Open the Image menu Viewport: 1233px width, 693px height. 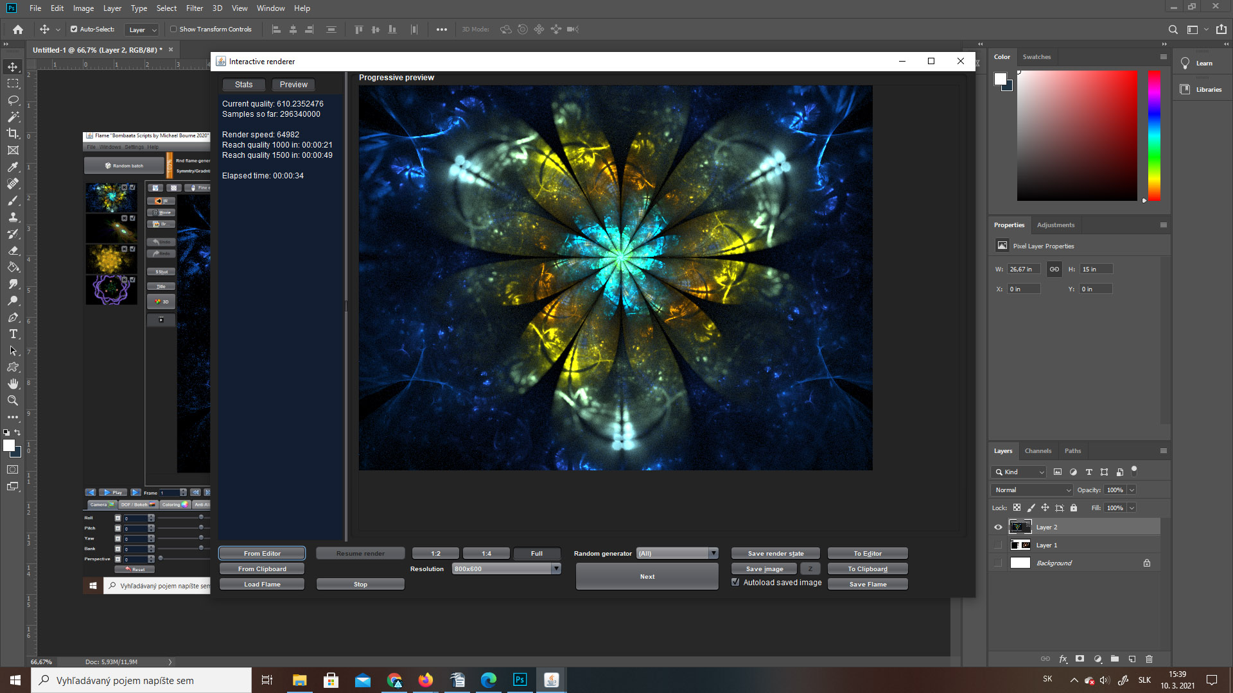tap(83, 8)
